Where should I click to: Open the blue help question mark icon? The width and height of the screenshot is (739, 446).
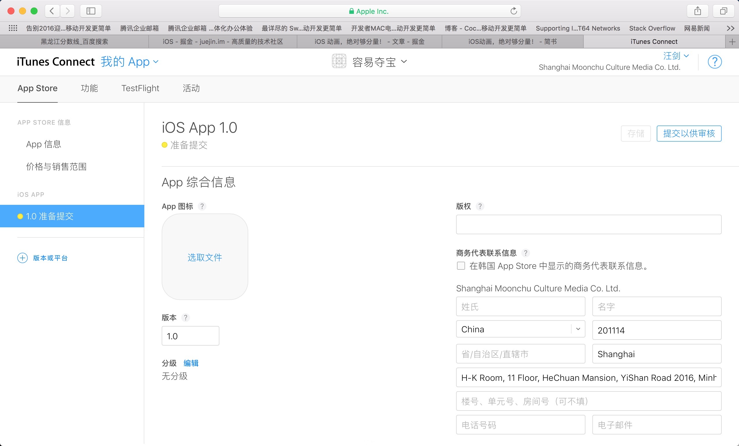click(x=714, y=62)
